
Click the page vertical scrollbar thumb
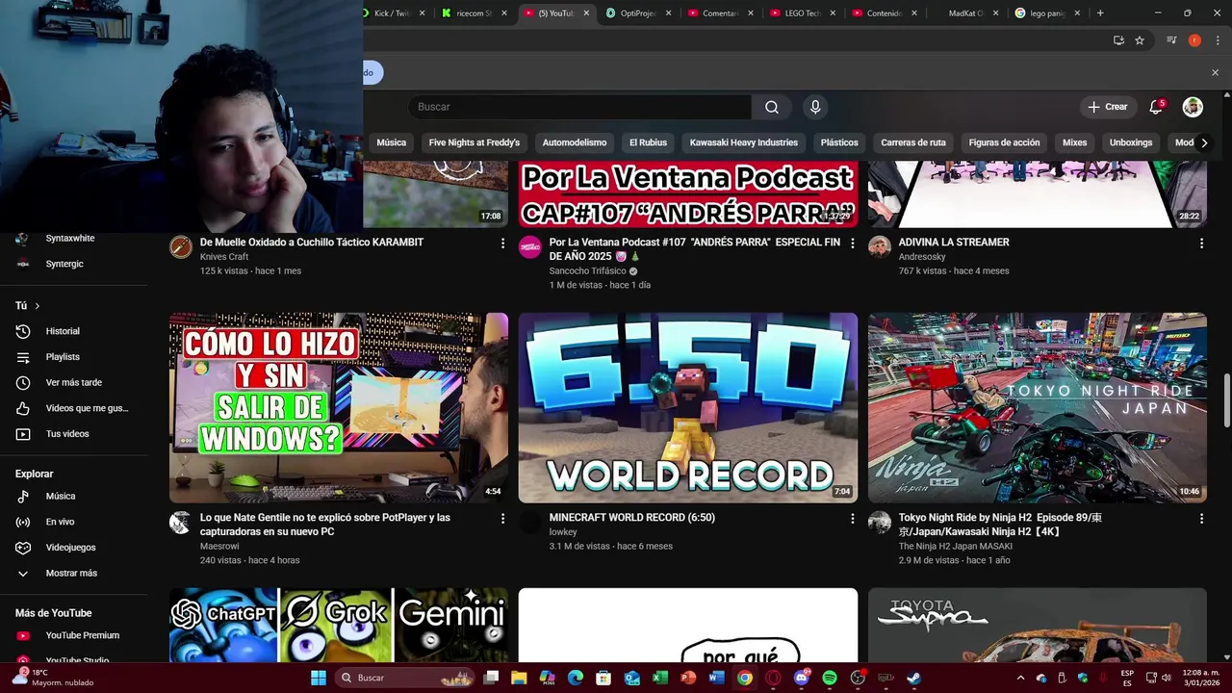pos(1227,400)
